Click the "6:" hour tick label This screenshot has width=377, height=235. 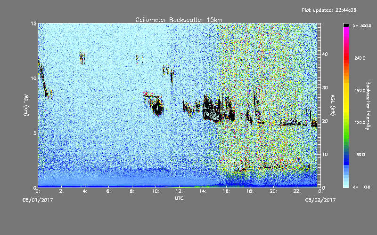click(108, 191)
